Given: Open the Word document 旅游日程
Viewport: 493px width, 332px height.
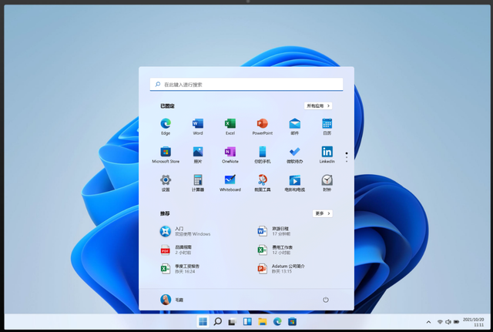Looking at the screenshot, I should (x=273, y=231).
